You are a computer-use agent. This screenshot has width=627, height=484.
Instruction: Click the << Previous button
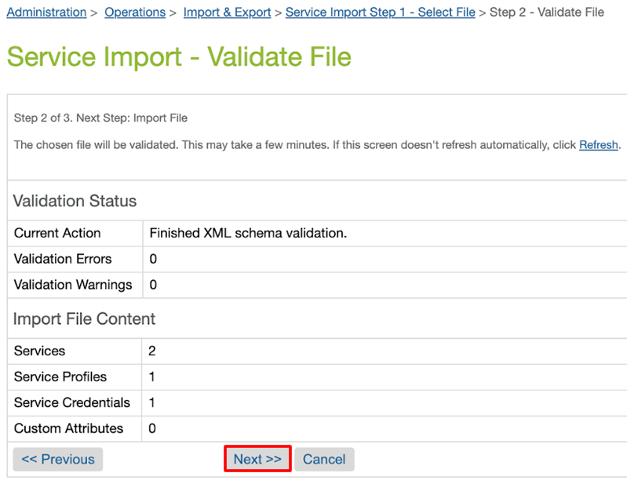(58, 459)
